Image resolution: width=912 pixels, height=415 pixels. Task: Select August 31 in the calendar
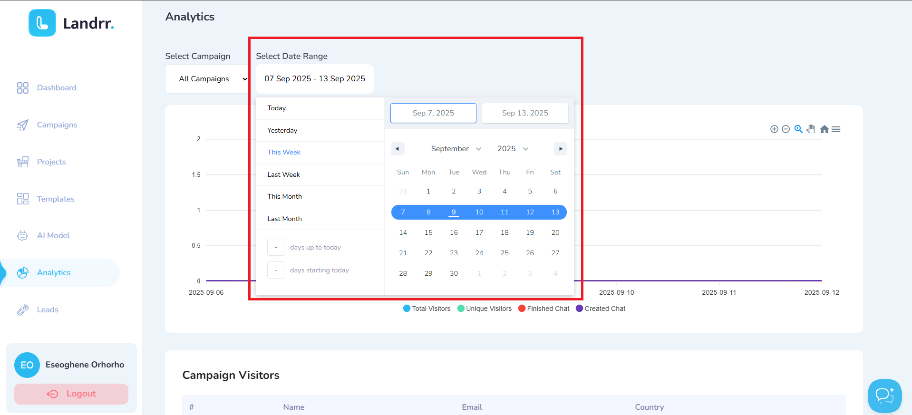(403, 191)
